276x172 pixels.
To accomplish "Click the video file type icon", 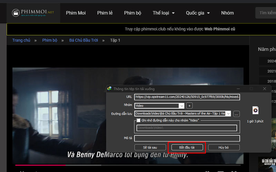I will tap(255, 110).
